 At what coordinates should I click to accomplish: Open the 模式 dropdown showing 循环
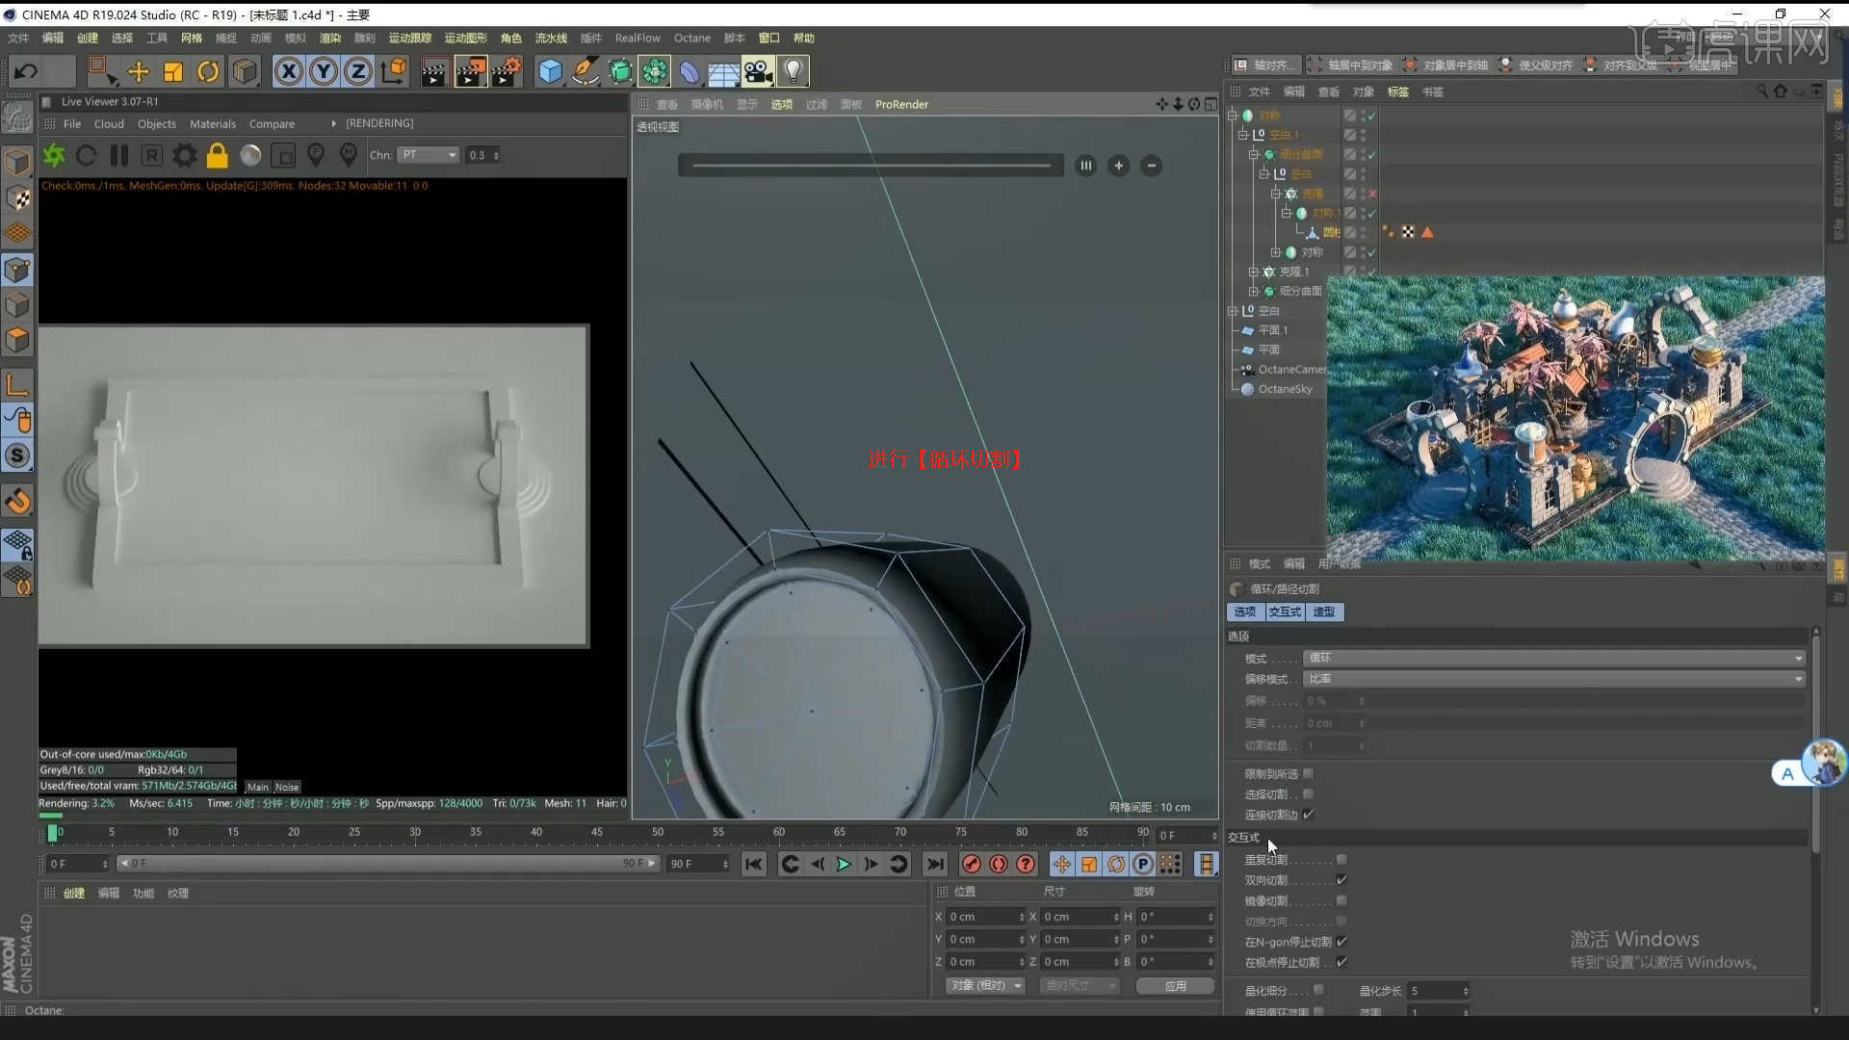[x=1550, y=658]
